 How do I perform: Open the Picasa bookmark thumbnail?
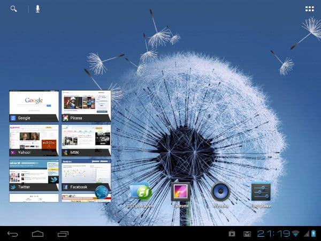coord(86,106)
